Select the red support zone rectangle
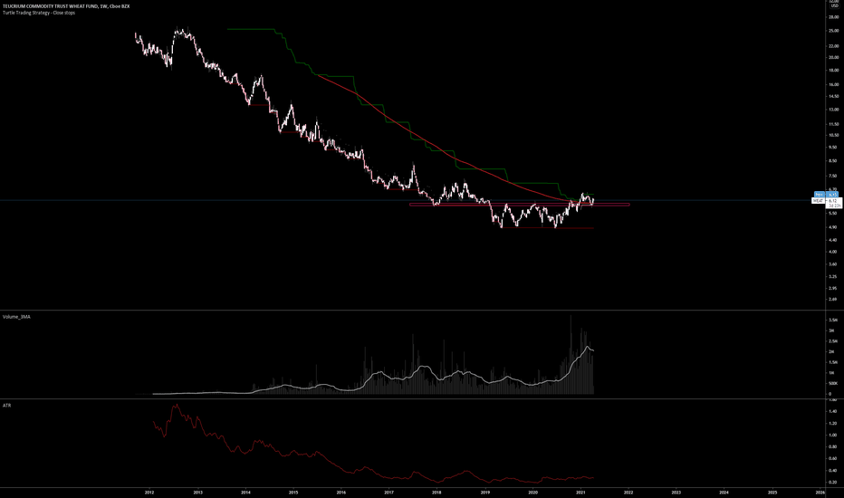Screen dimensions: 844x498 tap(520, 205)
